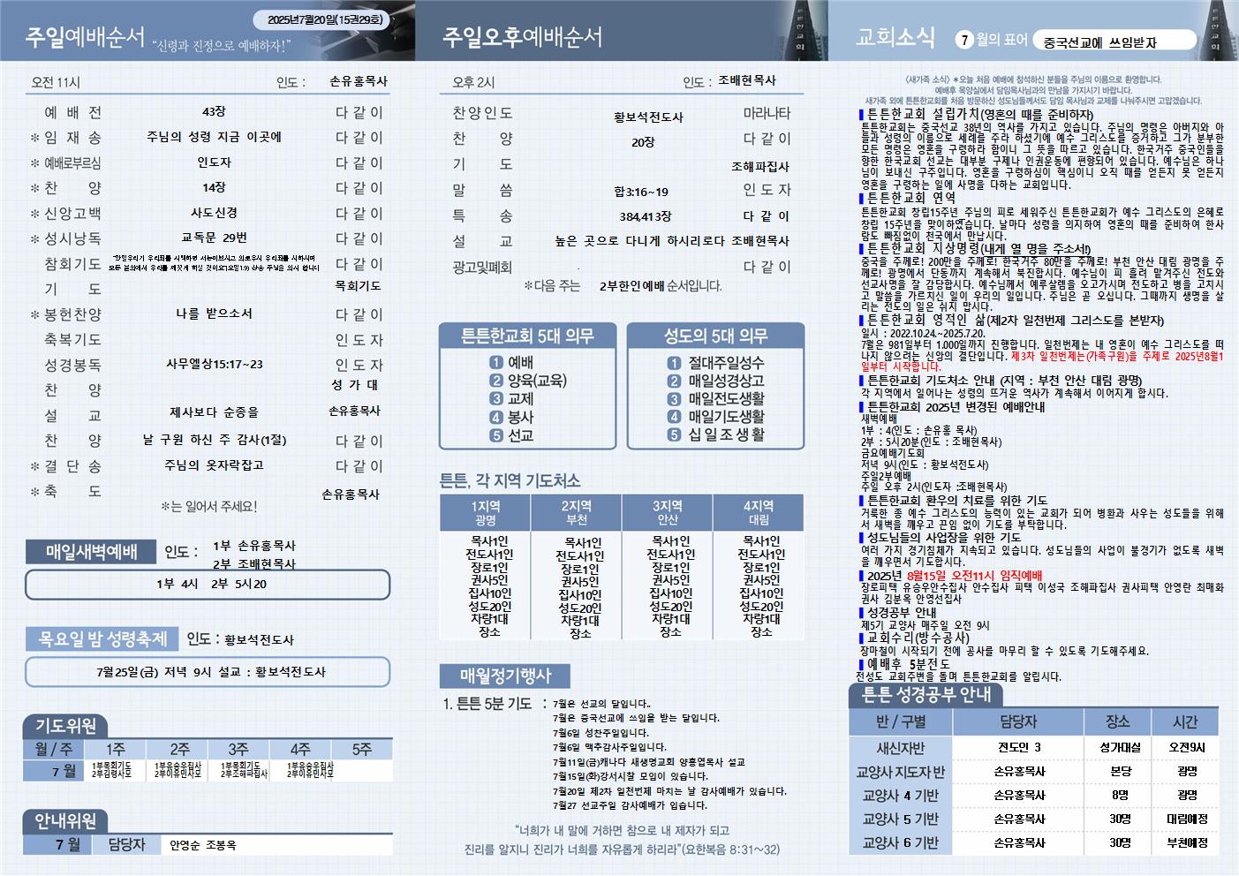
Task: Click the circled 7 icon next to 월의 표어
Action: pyautogui.click(x=965, y=40)
